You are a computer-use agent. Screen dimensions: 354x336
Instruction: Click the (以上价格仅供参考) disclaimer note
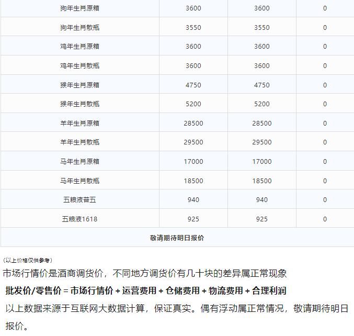coord(28,261)
